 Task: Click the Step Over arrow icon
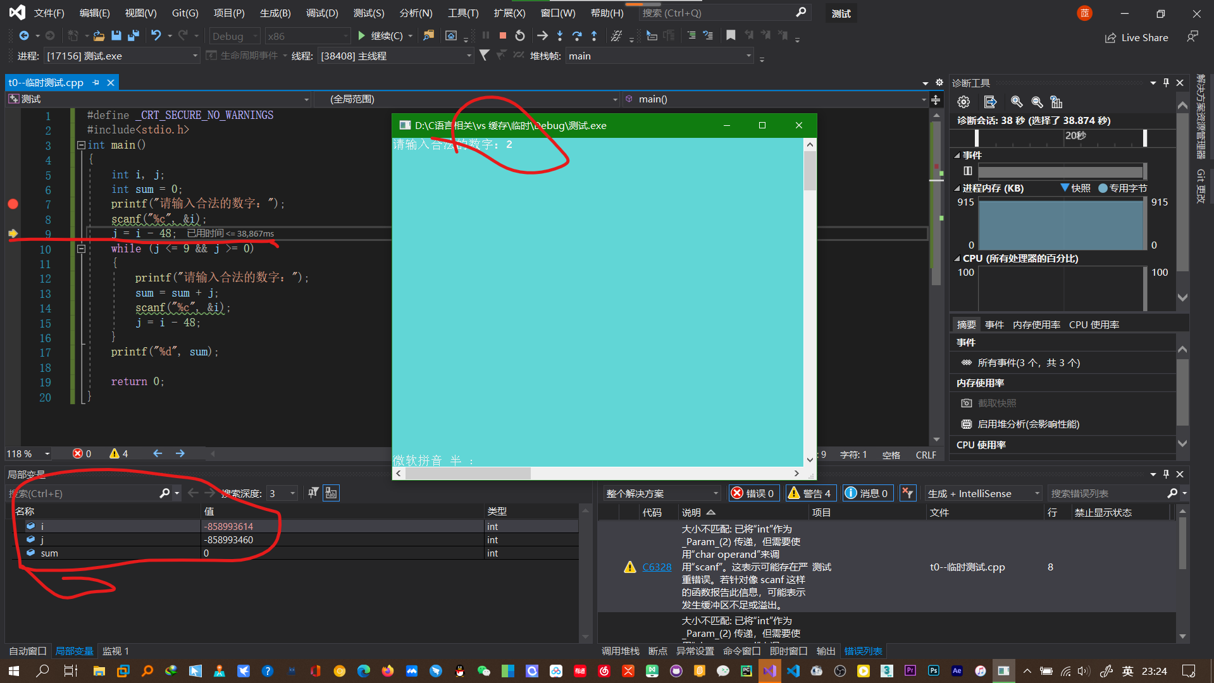(577, 36)
